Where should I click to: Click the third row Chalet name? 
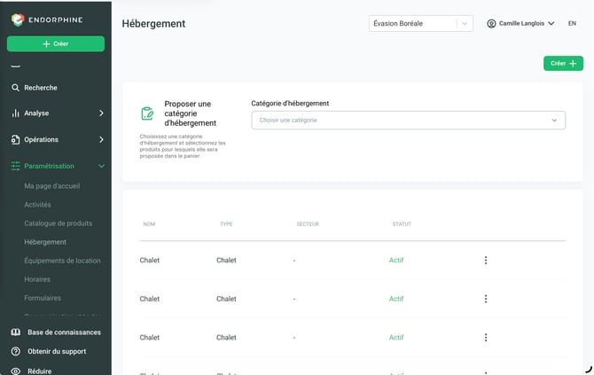point(150,338)
